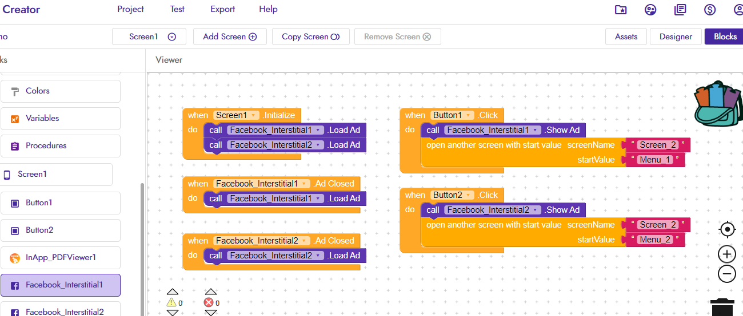Image resolution: width=743 pixels, height=316 pixels.
Task: Click the yellow warning triangle icon
Action: (171, 302)
